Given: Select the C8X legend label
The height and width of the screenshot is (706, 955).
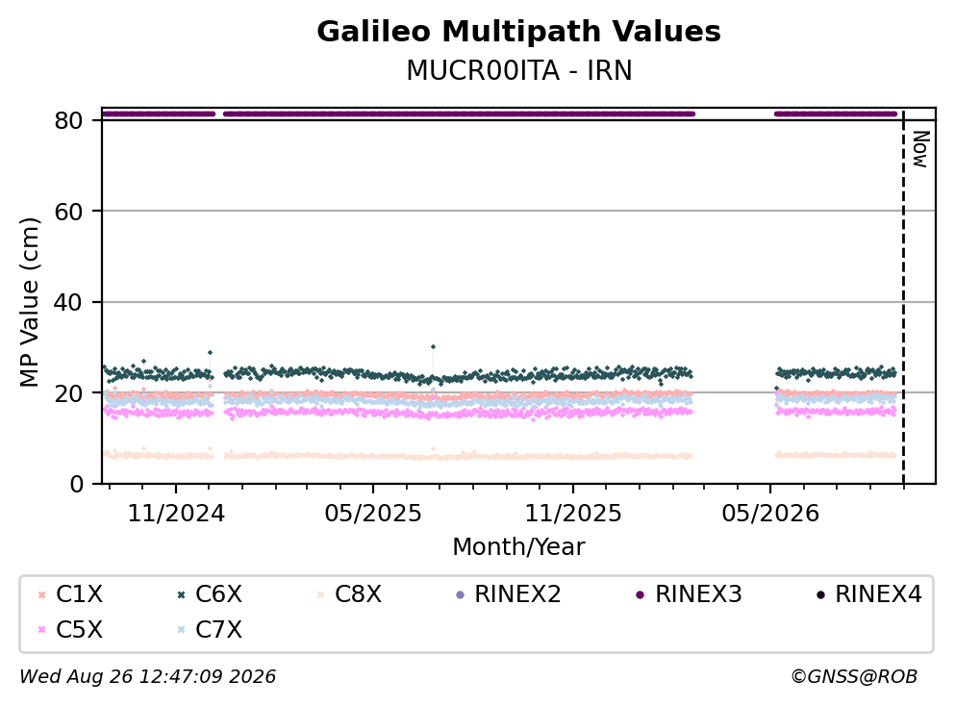Looking at the screenshot, I should 358,594.
